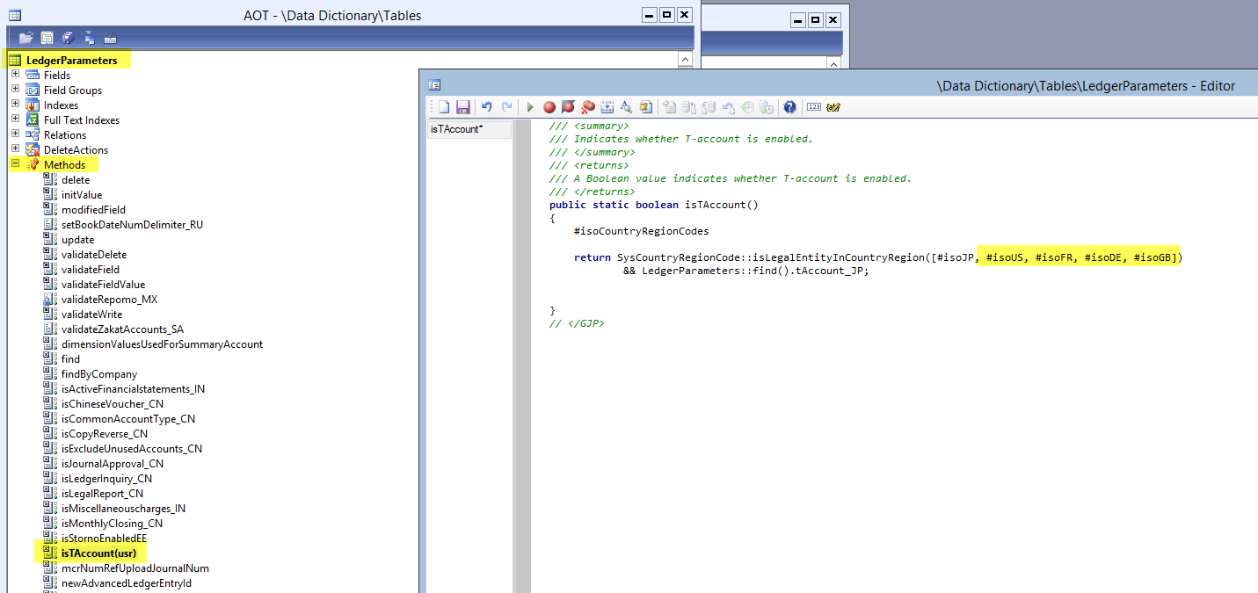
Task: Insert breakpoint using the red circle icon
Action: [x=549, y=107]
